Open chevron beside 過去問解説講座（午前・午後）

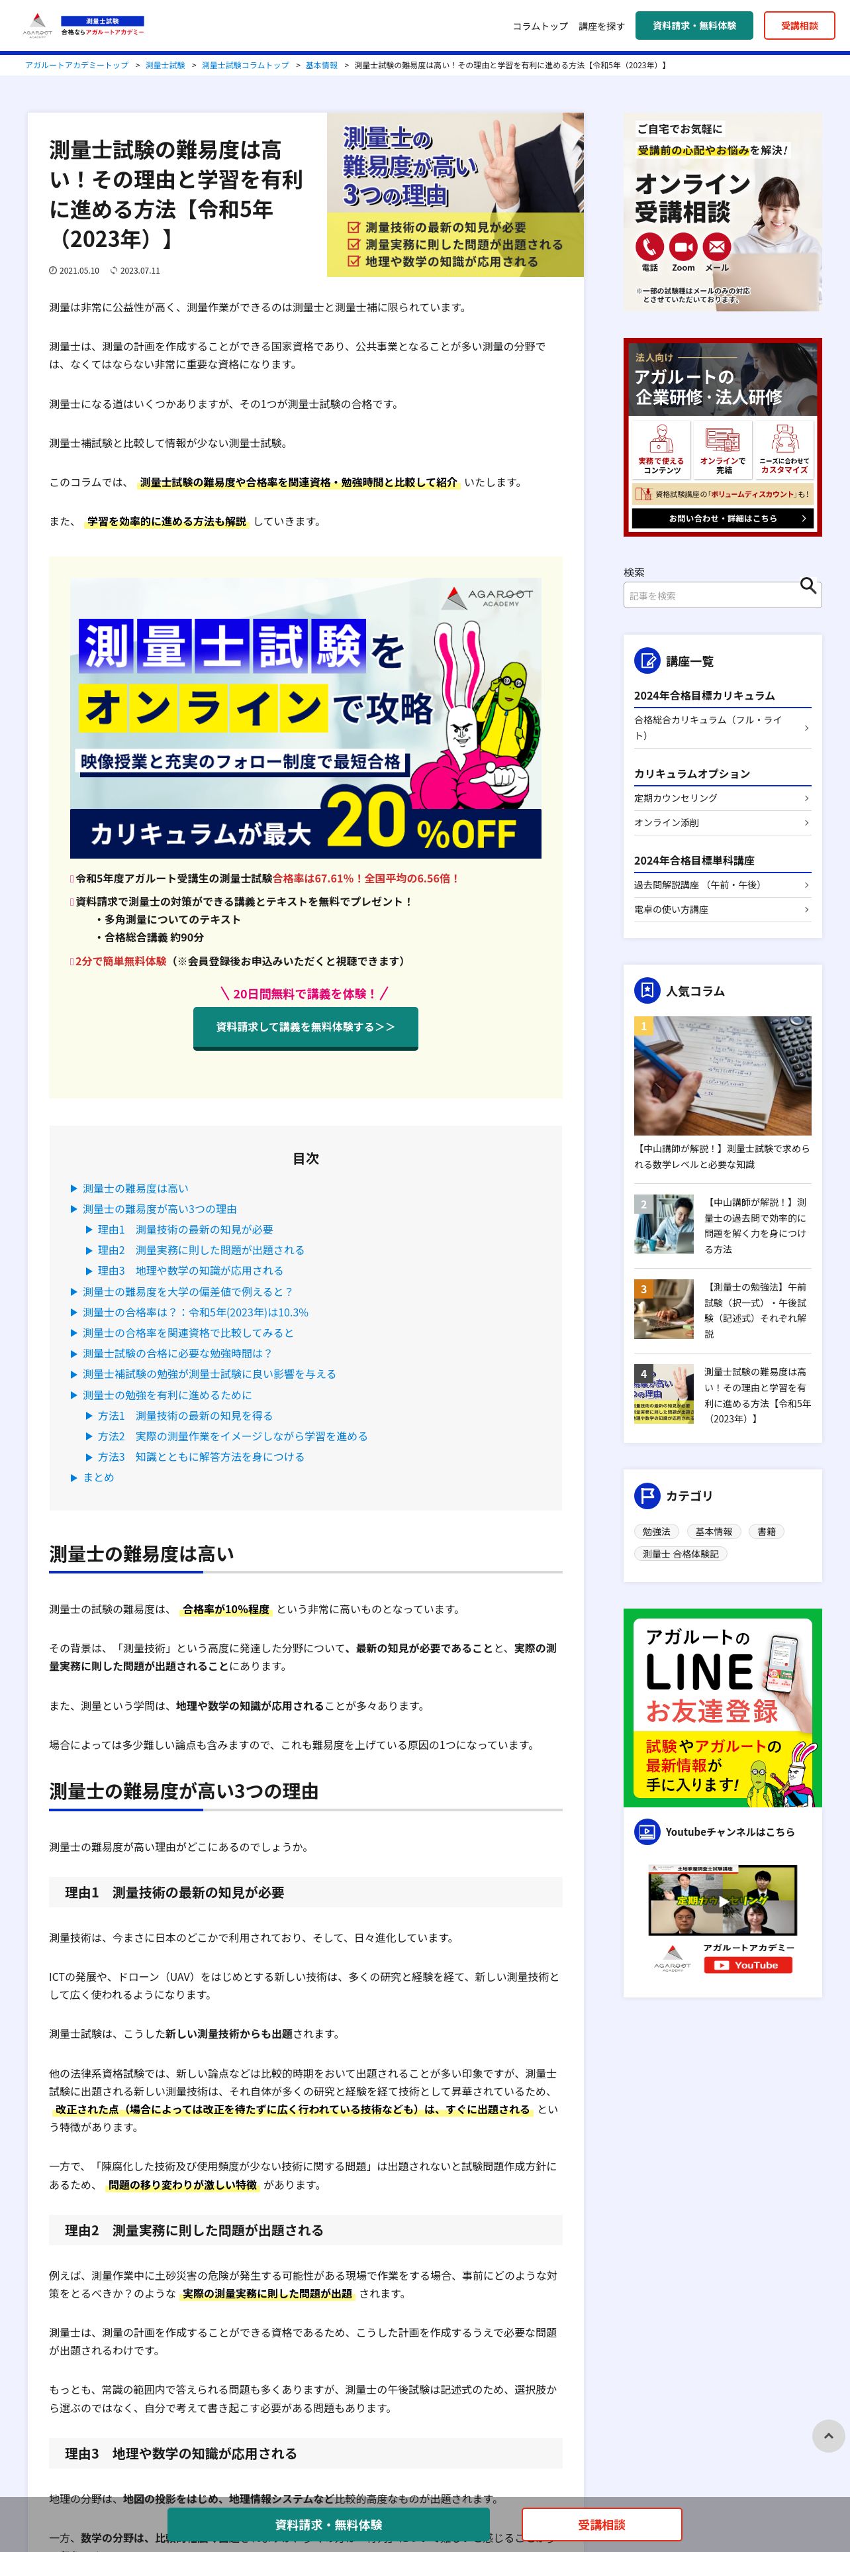[x=806, y=886]
